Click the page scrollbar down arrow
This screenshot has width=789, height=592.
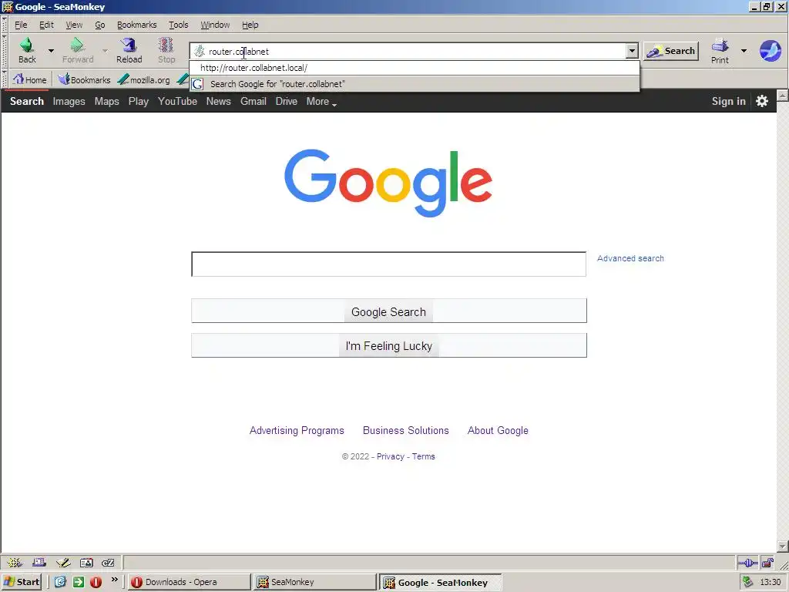(783, 547)
